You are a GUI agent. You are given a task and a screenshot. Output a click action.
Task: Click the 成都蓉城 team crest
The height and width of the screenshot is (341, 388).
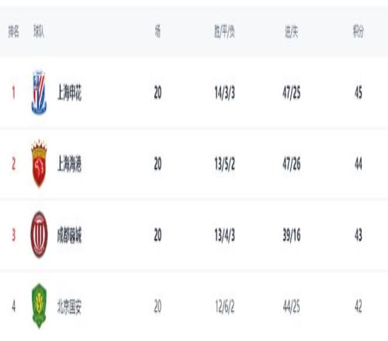click(x=39, y=235)
